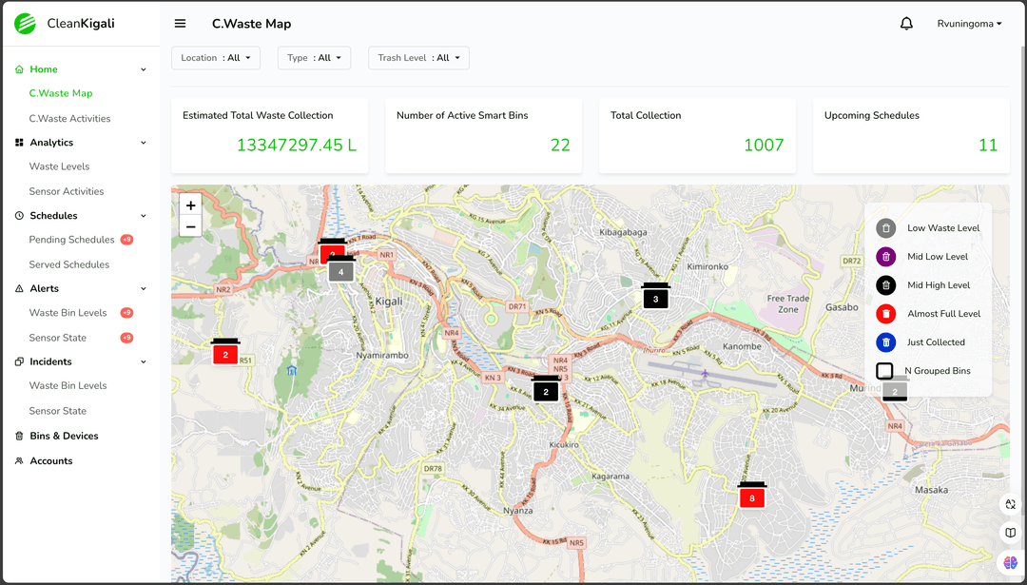The image size is (1027, 585).
Task: Zoom out on map with minus button
Action: pos(190,227)
